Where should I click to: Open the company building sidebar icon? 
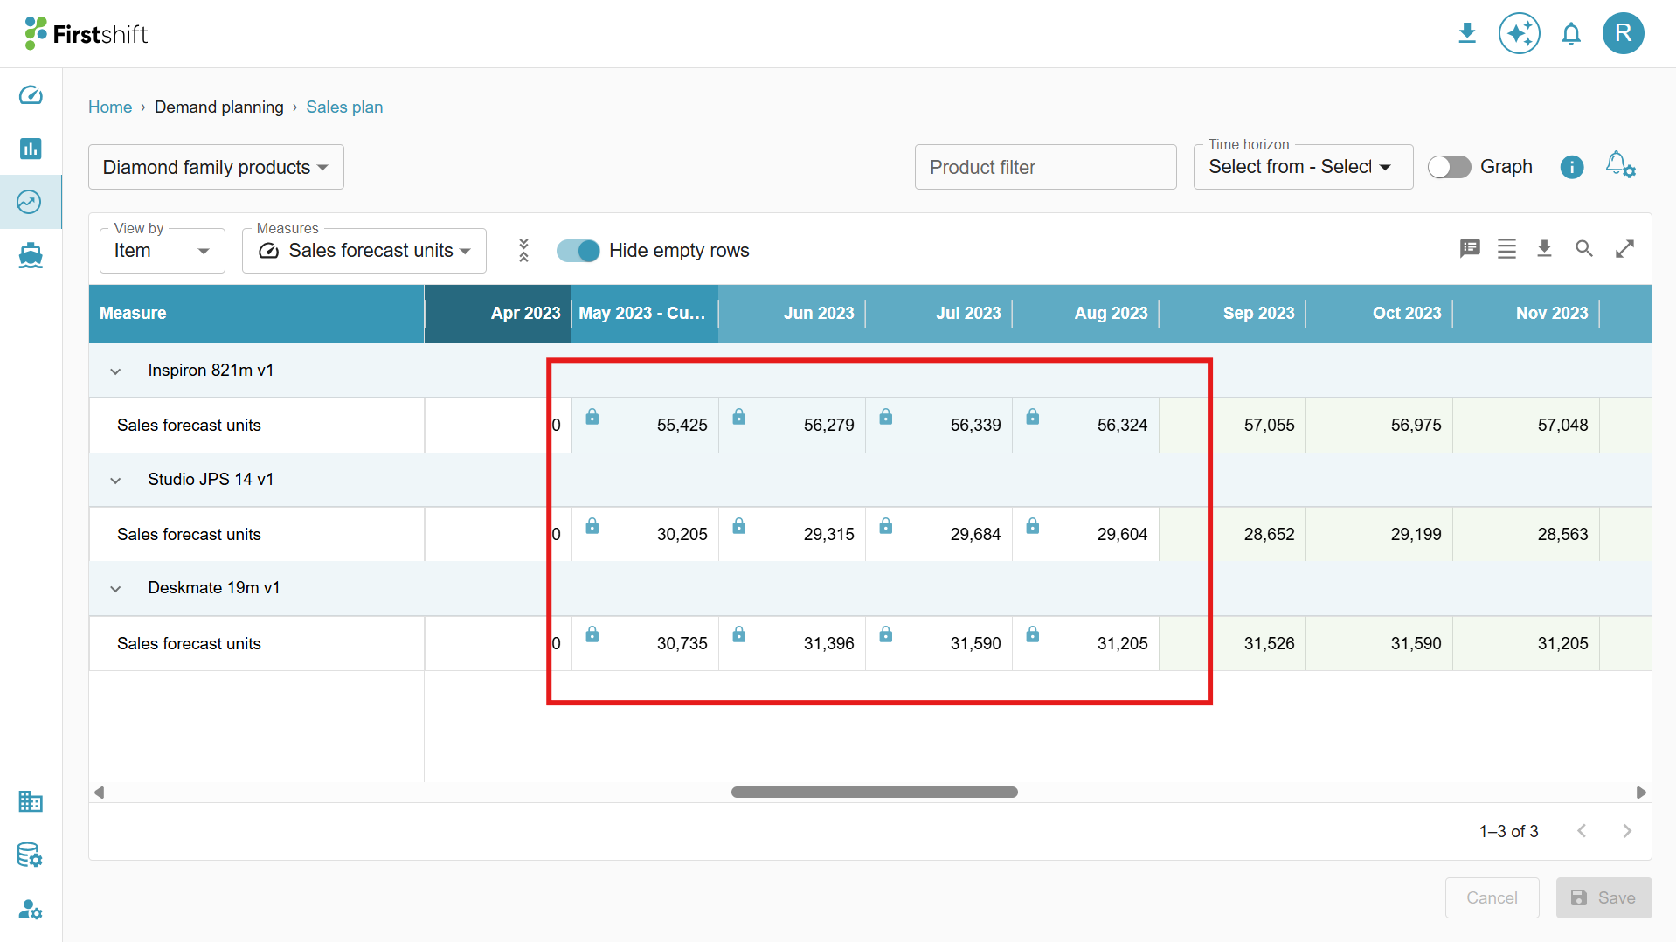(31, 801)
